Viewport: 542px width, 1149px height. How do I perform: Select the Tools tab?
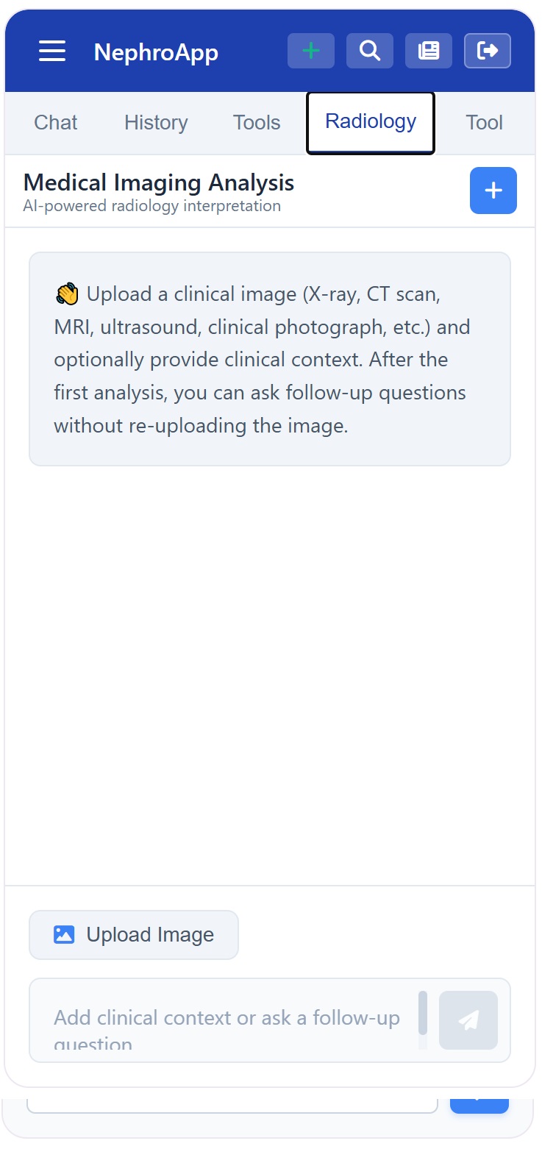pos(257,122)
